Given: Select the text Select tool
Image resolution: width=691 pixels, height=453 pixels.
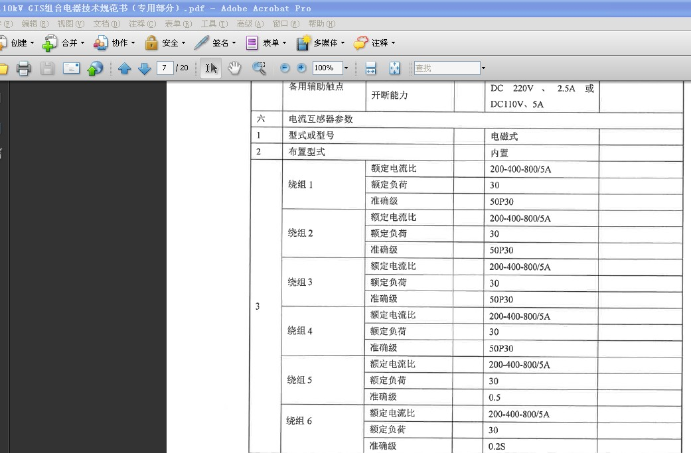Looking at the screenshot, I should coord(210,67).
